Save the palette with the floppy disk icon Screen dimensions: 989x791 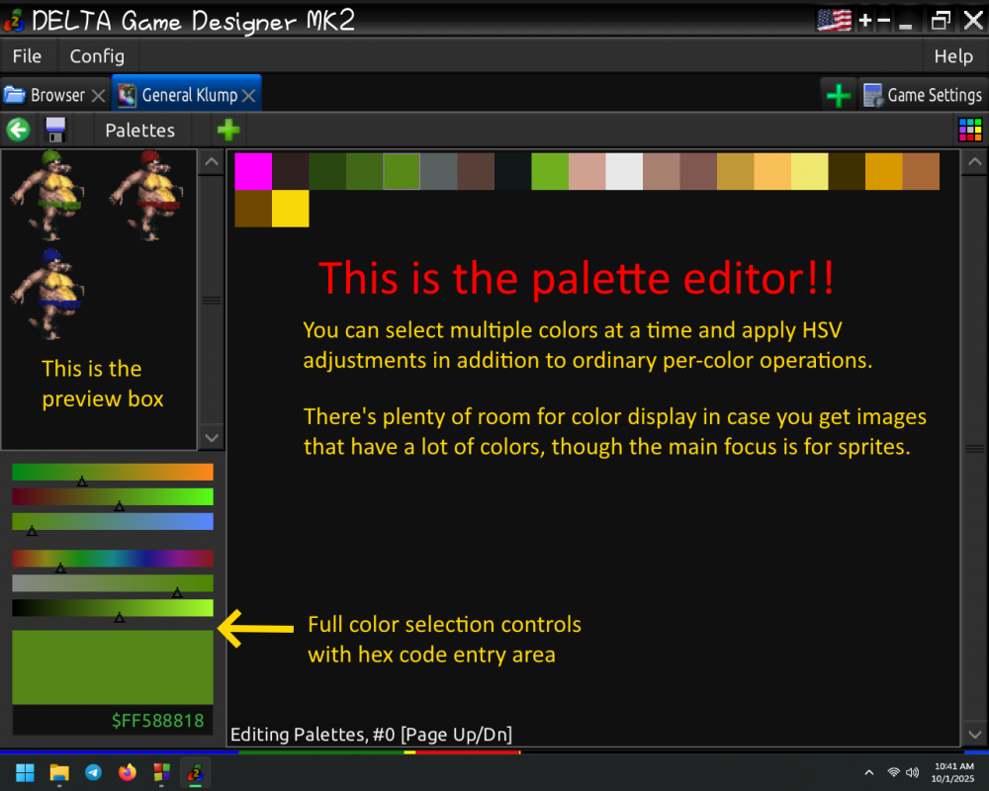pyautogui.click(x=55, y=130)
